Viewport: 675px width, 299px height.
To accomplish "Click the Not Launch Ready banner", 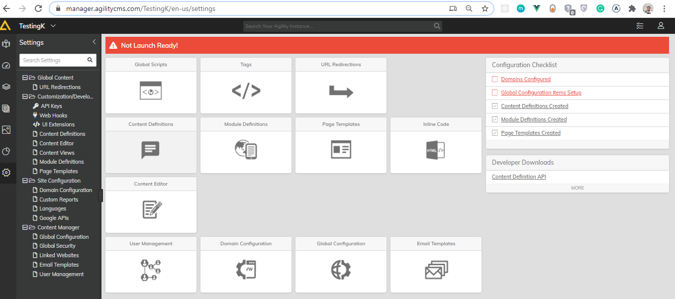I will pyautogui.click(x=387, y=45).
